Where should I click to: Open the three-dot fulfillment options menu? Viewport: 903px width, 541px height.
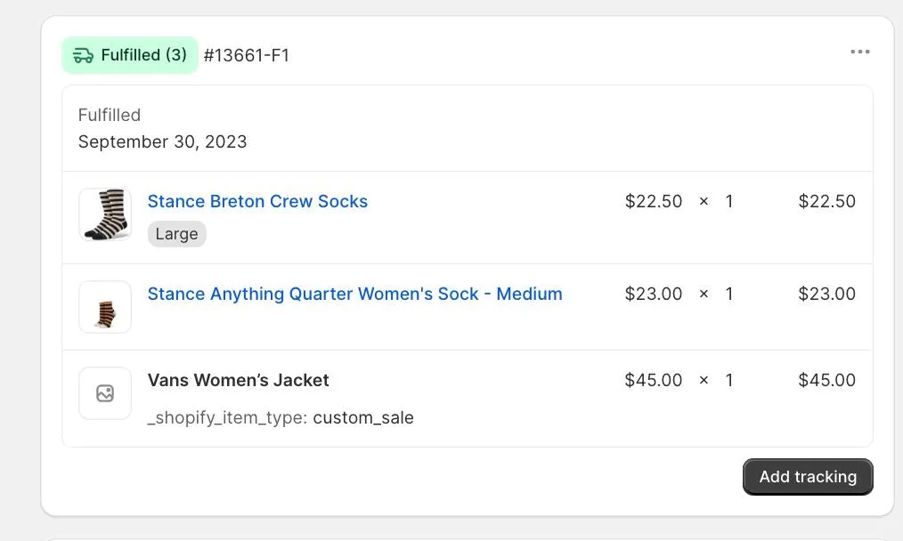click(x=859, y=52)
